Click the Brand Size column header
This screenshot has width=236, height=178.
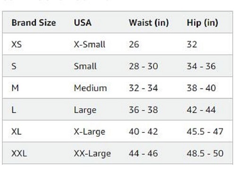tap(34, 23)
